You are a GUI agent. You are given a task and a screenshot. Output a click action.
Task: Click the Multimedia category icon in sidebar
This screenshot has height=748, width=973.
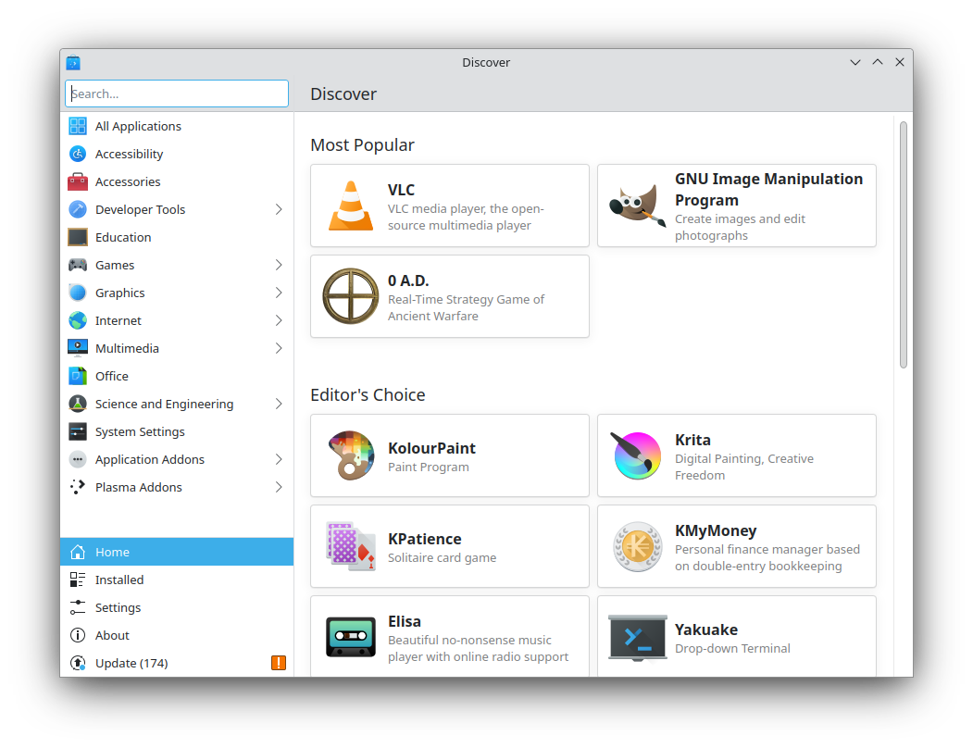pyautogui.click(x=79, y=348)
